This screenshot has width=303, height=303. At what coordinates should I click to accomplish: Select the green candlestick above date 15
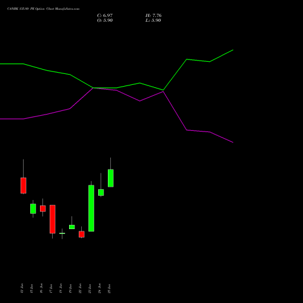pos(33,208)
